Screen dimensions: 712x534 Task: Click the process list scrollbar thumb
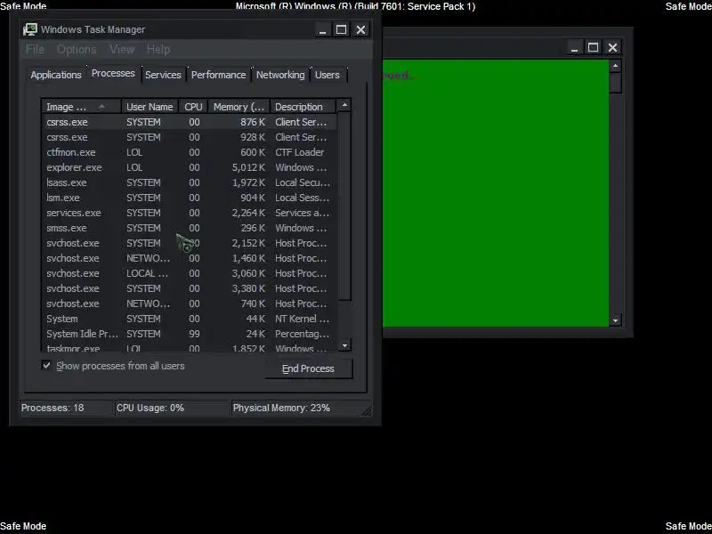344,206
